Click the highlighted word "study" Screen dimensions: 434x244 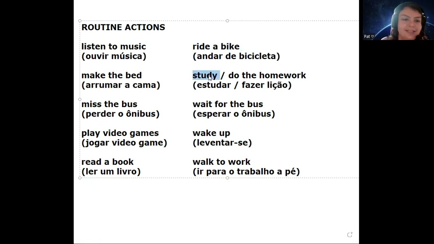click(x=205, y=75)
